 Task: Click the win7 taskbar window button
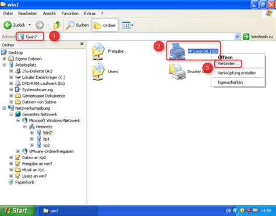pyautogui.click(x=68, y=211)
